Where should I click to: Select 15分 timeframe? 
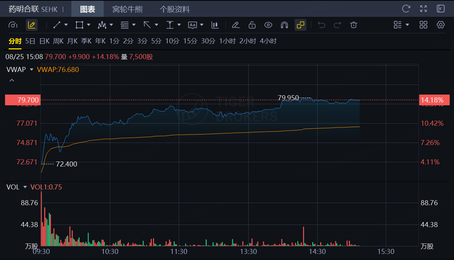[190, 41]
